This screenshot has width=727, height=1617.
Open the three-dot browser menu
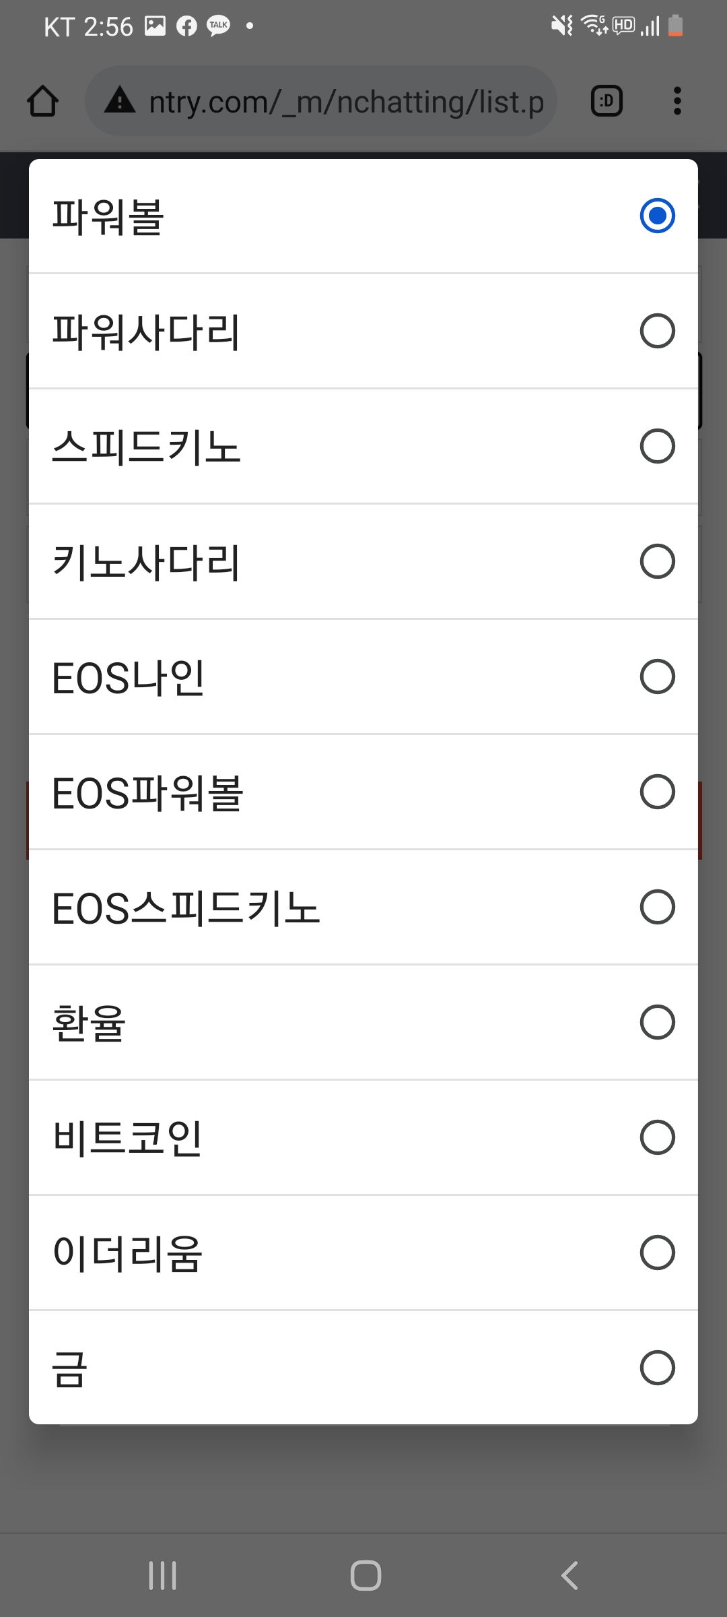(x=677, y=101)
